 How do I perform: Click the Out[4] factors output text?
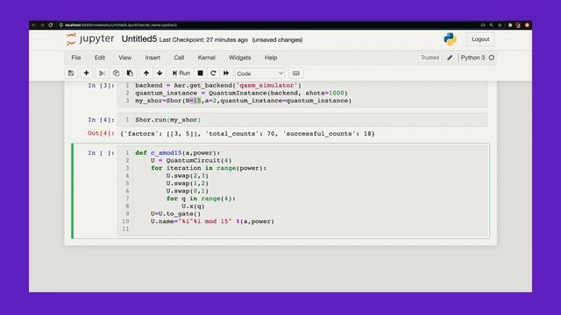point(247,134)
